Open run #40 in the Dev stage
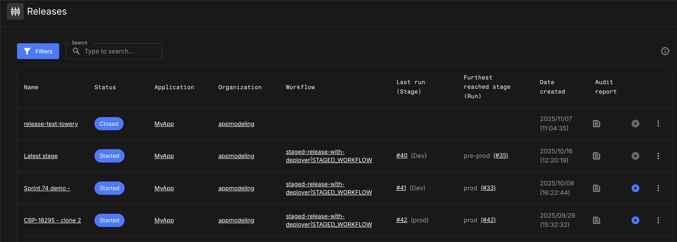 click(x=402, y=156)
